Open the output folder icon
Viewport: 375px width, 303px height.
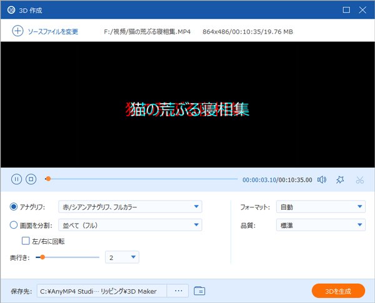[199, 291]
